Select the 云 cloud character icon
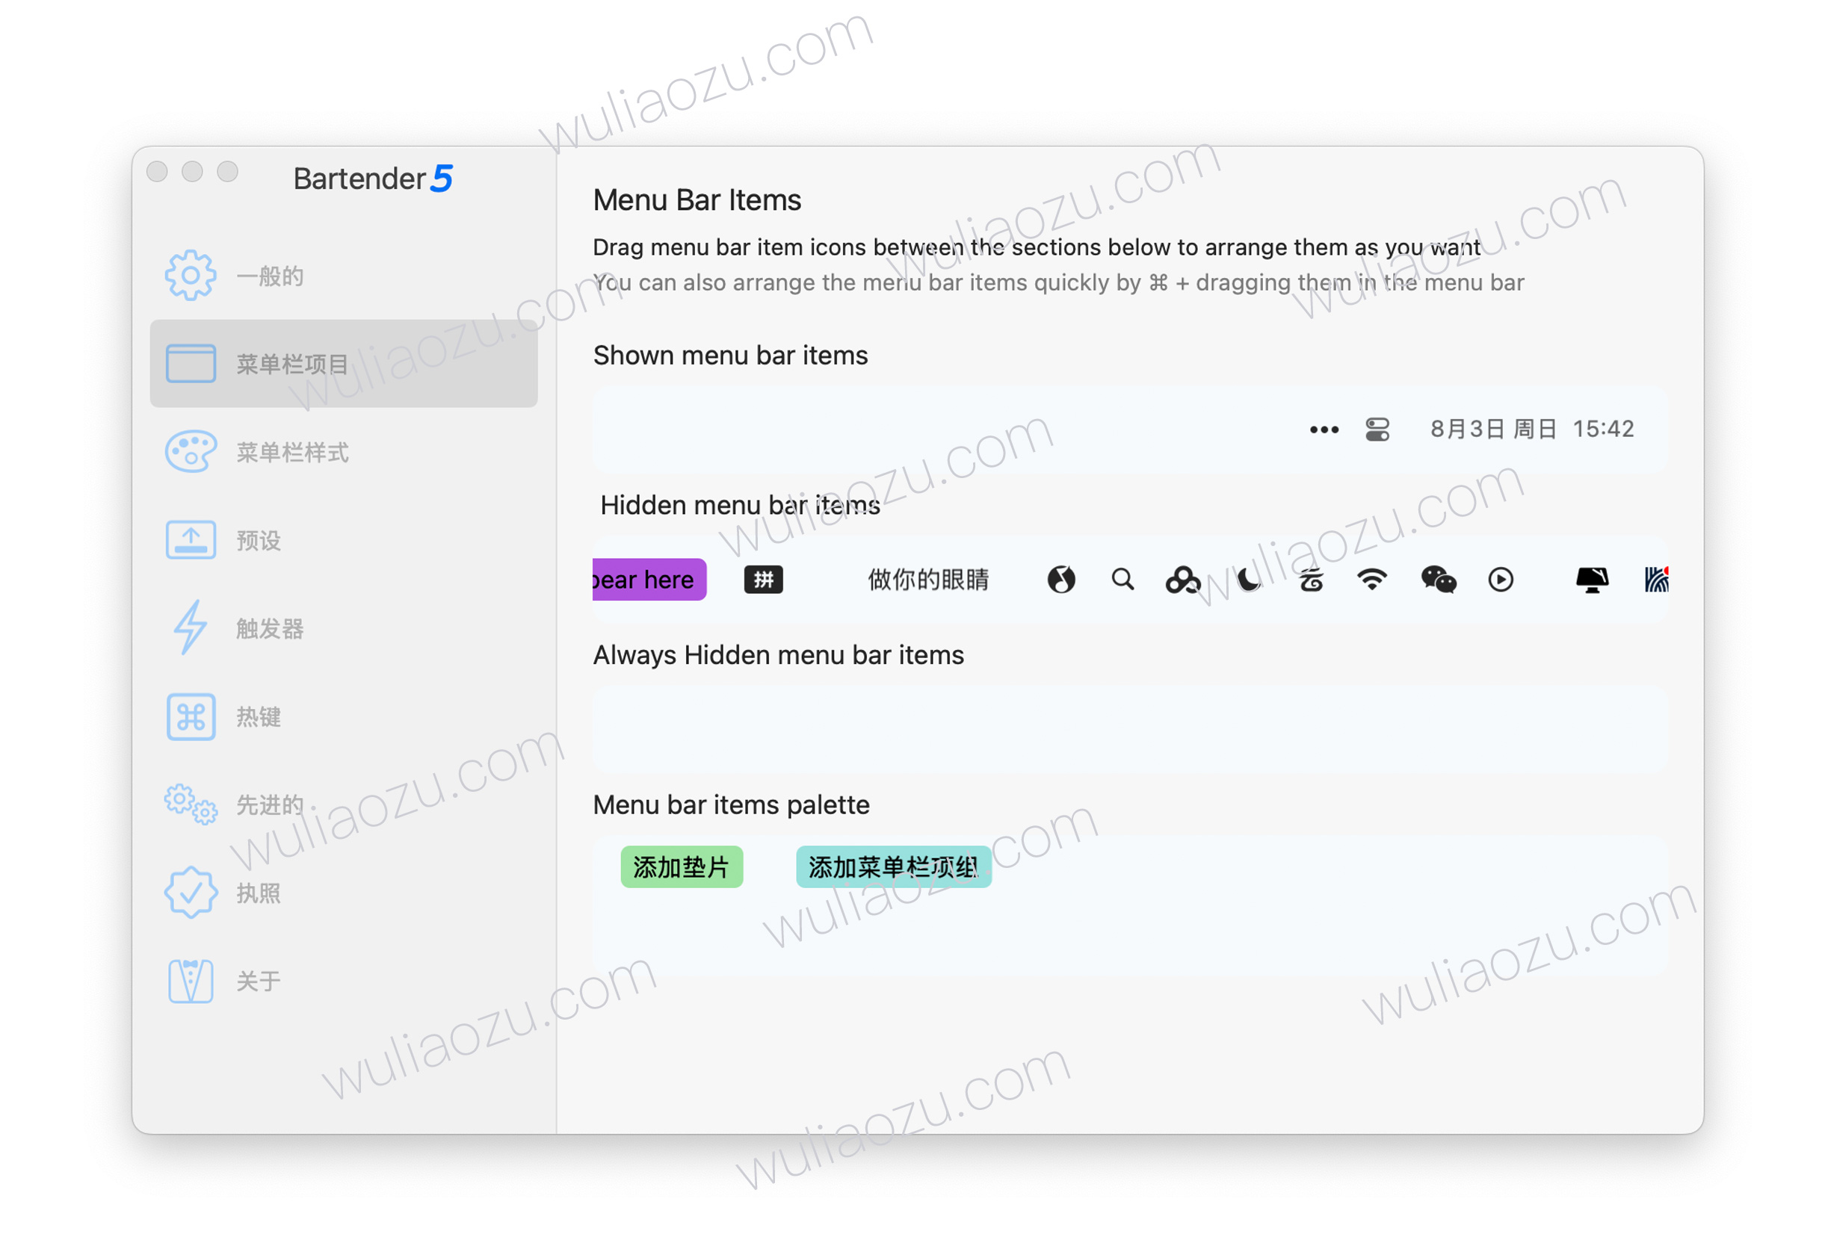Screen dimensions: 1822x1234 [x=1311, y=580]
